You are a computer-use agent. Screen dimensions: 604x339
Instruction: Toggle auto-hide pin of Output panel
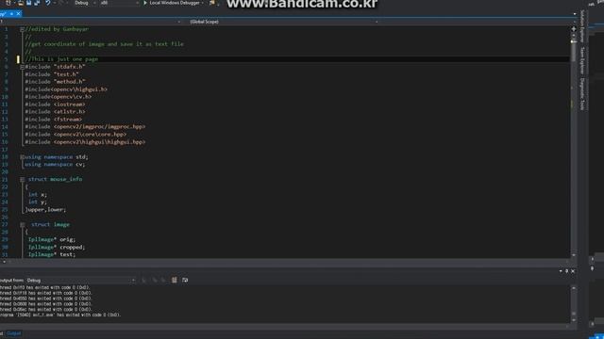pos(566,271)
